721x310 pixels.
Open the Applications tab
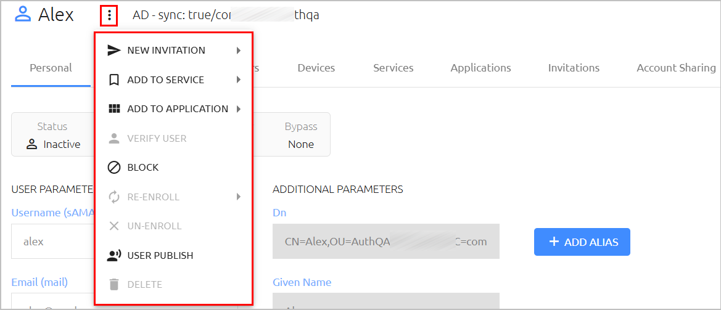[x=480, y=68]
